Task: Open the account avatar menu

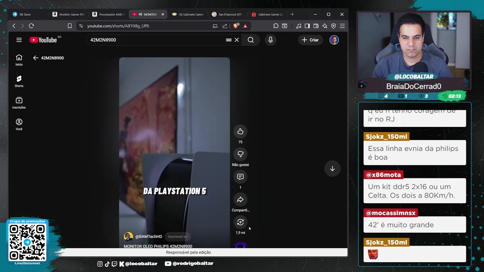Action: (334, 40)
